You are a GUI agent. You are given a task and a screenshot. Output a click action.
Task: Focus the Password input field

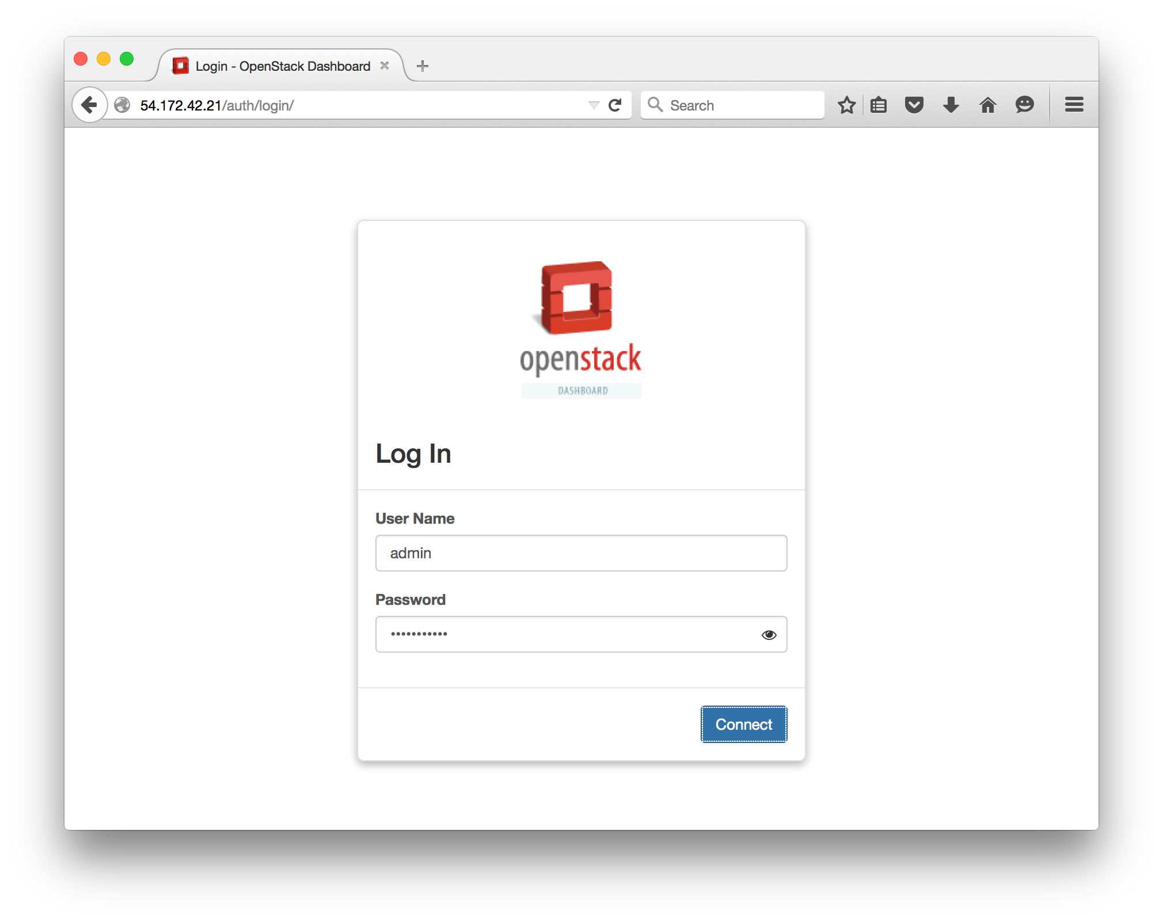pyautogui.click(x=564, y=634)
